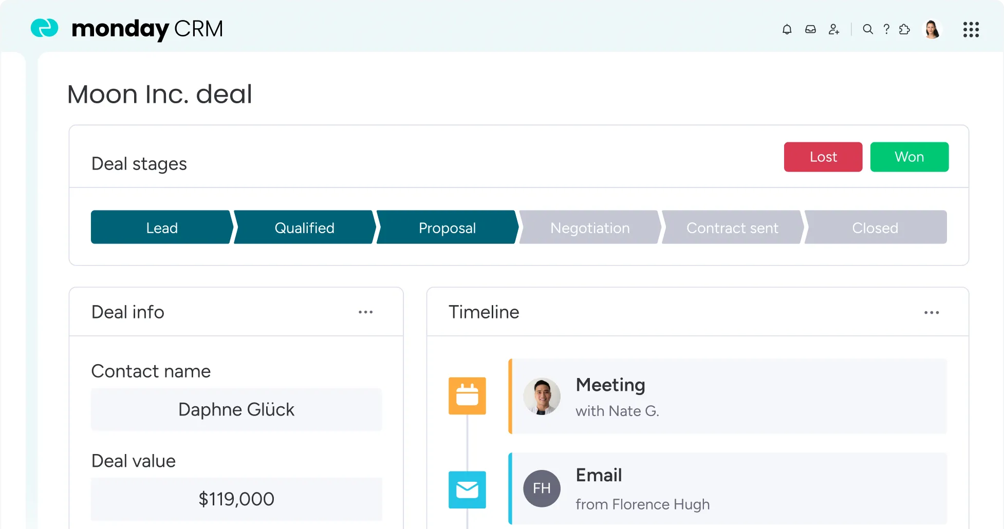1004x529 pixels.
Task: Click the invite members icon
Action: (x=834, y=29)
